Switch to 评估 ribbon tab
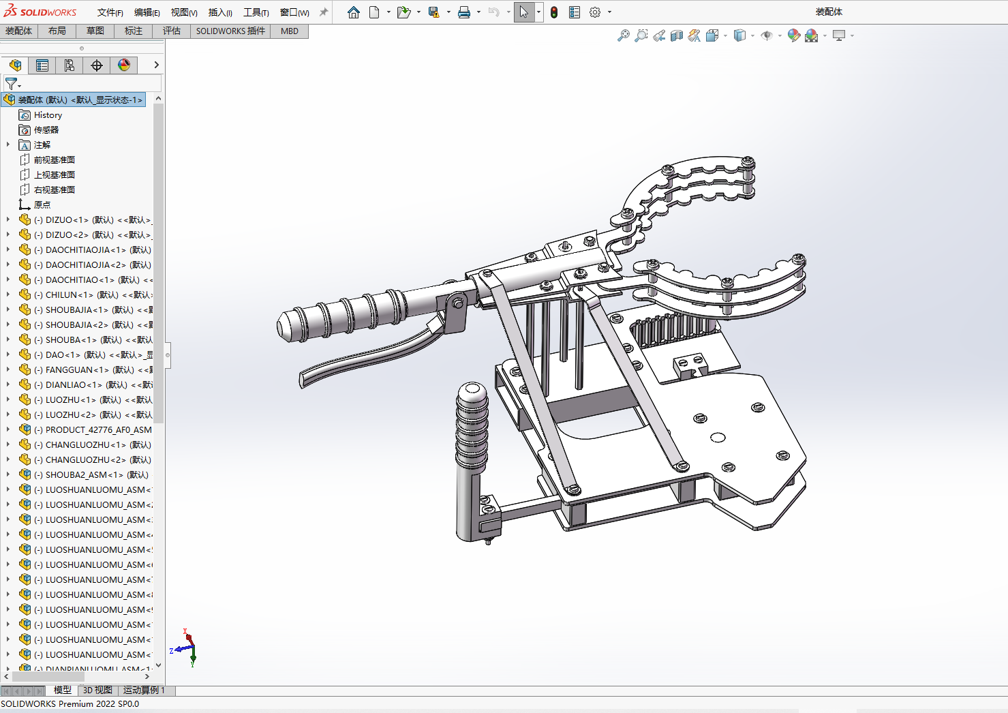Image resolution: width=1008 pixels, height=713 pixels. (172, 31)
